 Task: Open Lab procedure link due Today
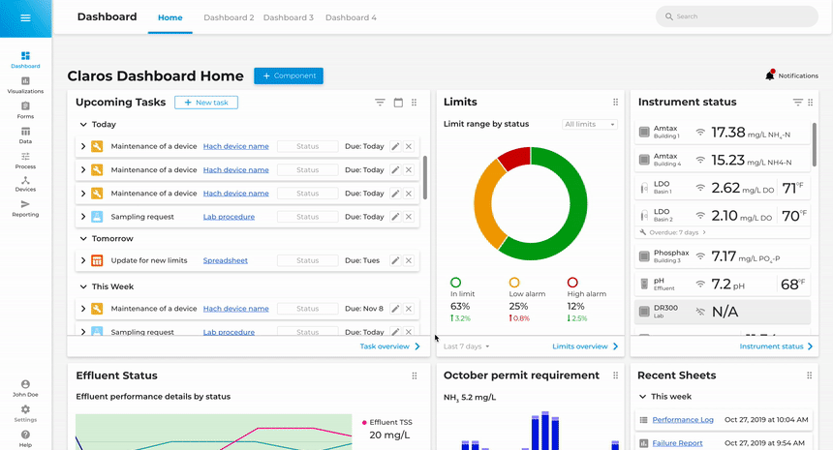pyautogui.click(x=229, y=217)
